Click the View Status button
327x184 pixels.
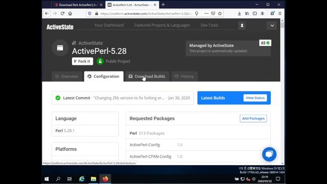point(255,98)
